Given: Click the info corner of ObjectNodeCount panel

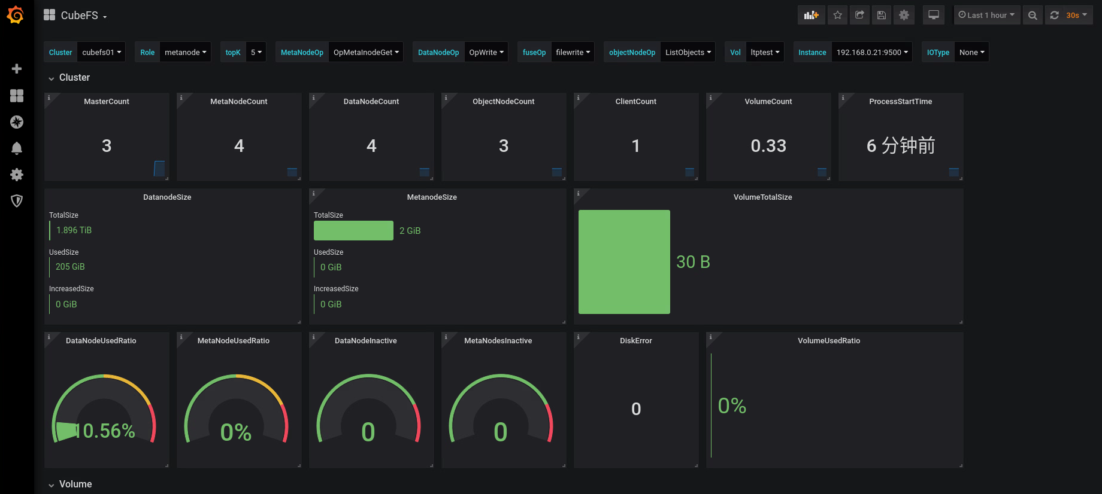Looking at the screenshot, I should click(x=446, y=97).
